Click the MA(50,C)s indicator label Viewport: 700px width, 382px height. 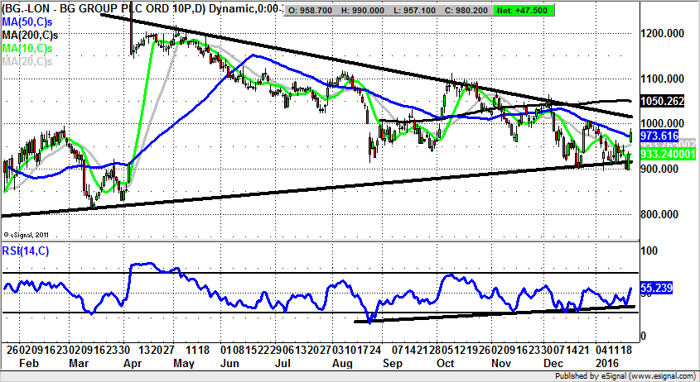coord(28,24)
